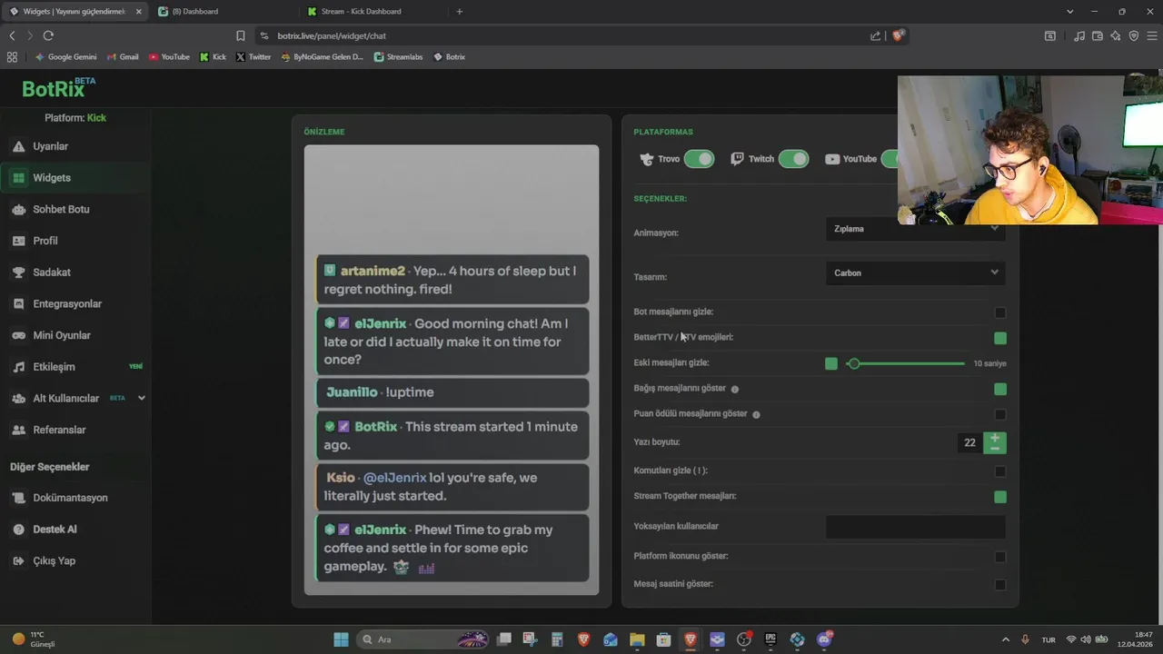
Task: Open the tab search chevron
Action: click(x=1070, y=12)
